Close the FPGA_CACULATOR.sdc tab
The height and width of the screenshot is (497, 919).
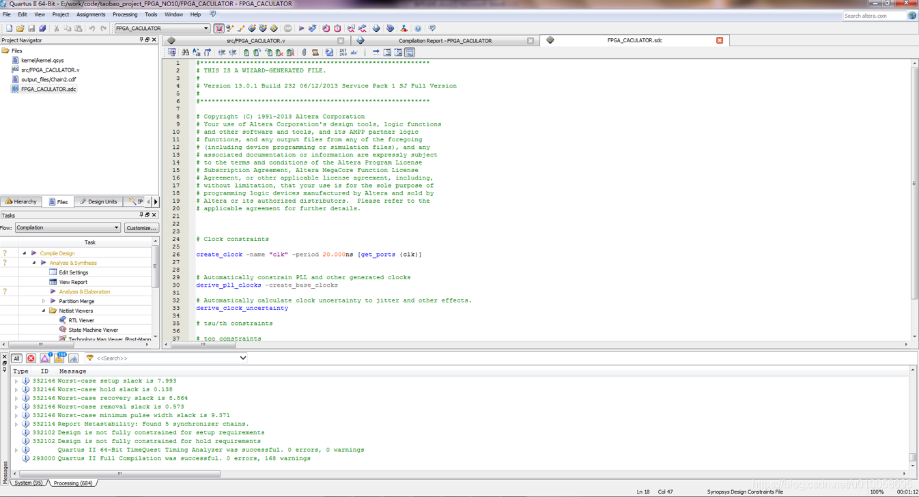click(720, 40)
